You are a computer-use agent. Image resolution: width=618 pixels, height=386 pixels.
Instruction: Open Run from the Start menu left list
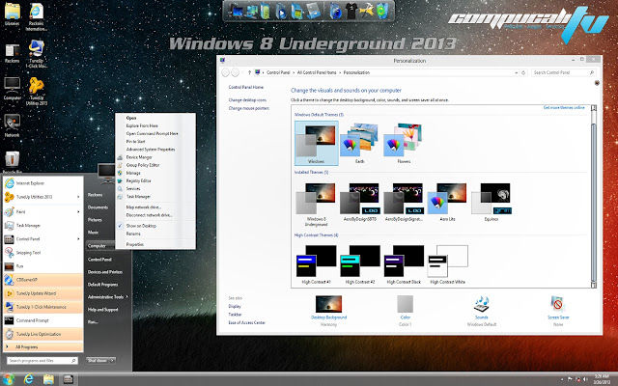pyautogui.click(x=42, y=266)
